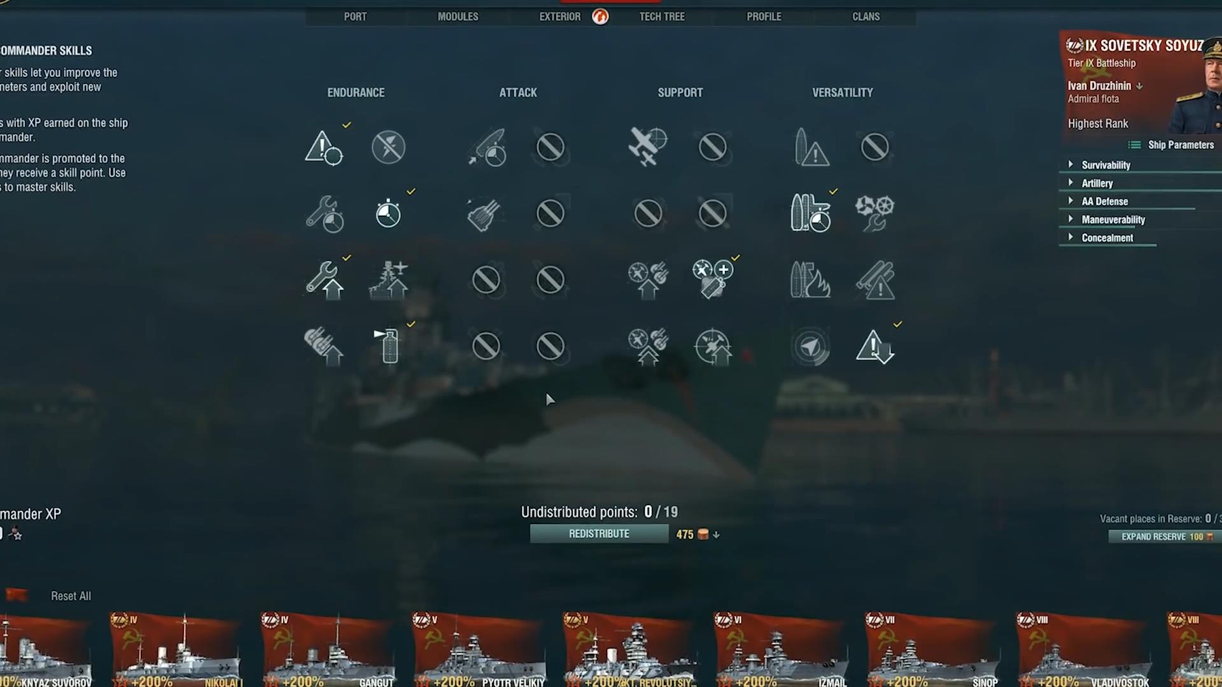
Task: Select the warning-triangle-with-clock Endurance skill
Action: click(x=324, y=148)
